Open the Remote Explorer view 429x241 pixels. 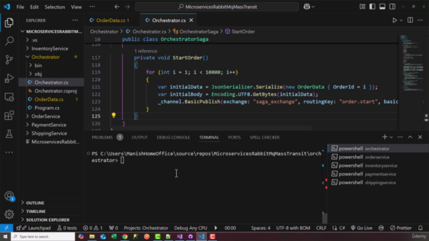click(9, 96)
